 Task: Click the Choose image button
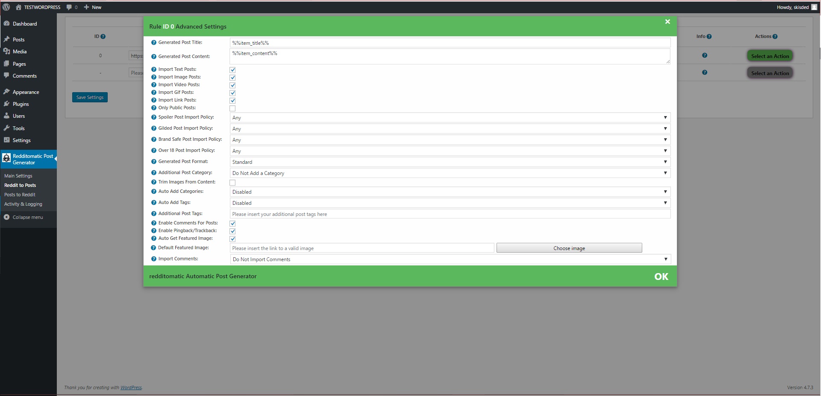569,248
